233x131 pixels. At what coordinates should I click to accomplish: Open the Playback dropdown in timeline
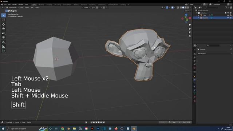tap(10, 122)
